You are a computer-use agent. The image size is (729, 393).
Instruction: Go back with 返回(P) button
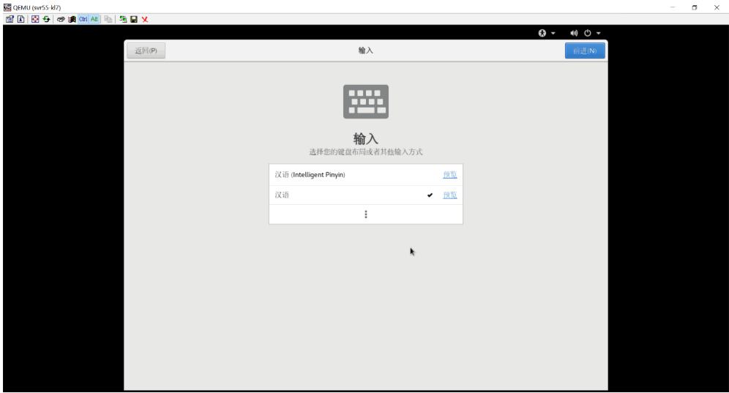tap(146, 50)
